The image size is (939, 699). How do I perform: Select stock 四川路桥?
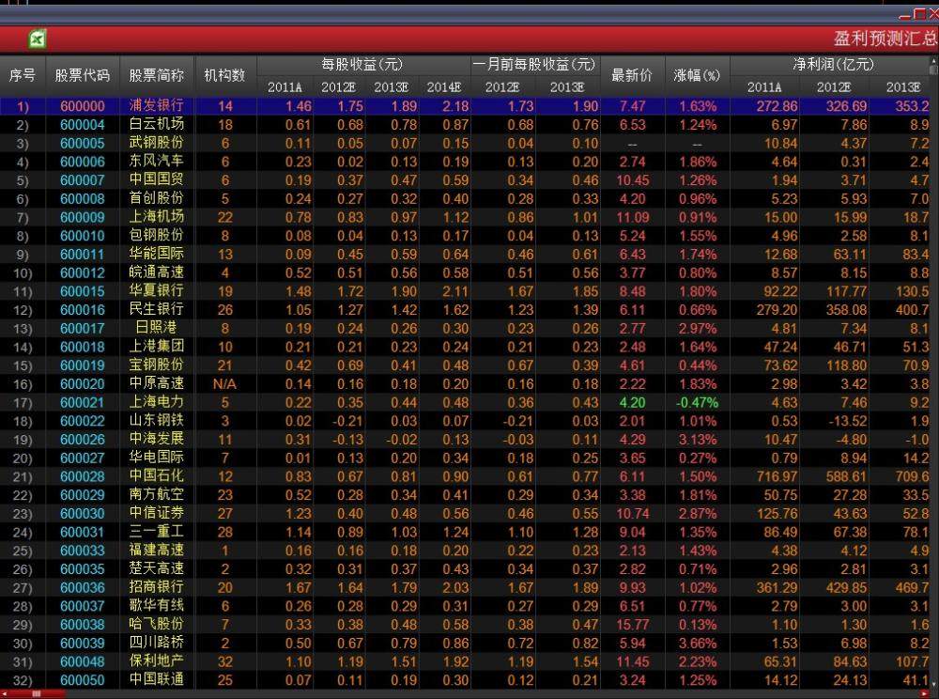point(156,644)
